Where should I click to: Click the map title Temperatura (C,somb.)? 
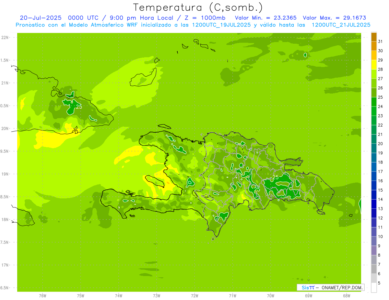[x=198, y=7]
